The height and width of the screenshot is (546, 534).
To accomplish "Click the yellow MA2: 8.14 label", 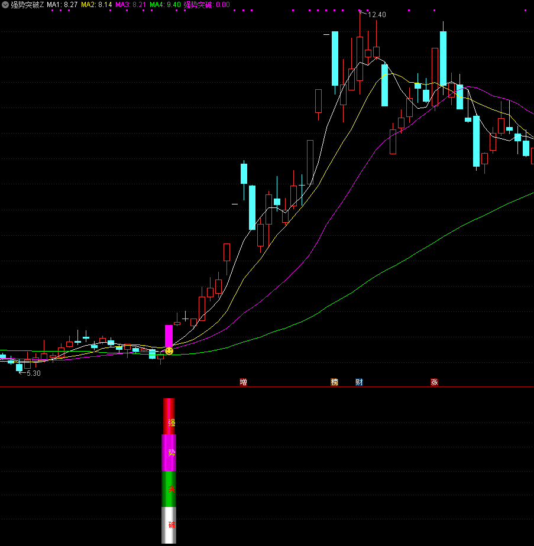I will [96, 5].
